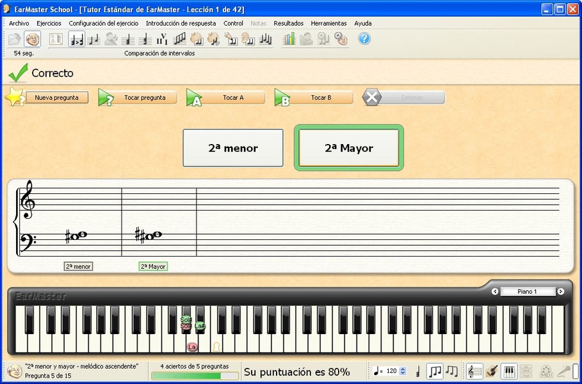The height and width of the screenshot is (384, 582).
Task: Toggle the piano keyboard view
Action: coord(509,371)
